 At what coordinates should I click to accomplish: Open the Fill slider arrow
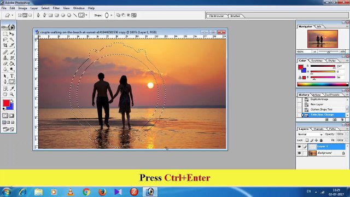[346, 140]
